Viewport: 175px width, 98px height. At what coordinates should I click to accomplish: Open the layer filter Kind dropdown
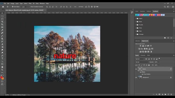pos(140,59)
